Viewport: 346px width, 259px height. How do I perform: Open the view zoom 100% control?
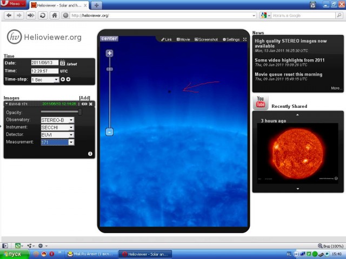click(x=330, y=246)
